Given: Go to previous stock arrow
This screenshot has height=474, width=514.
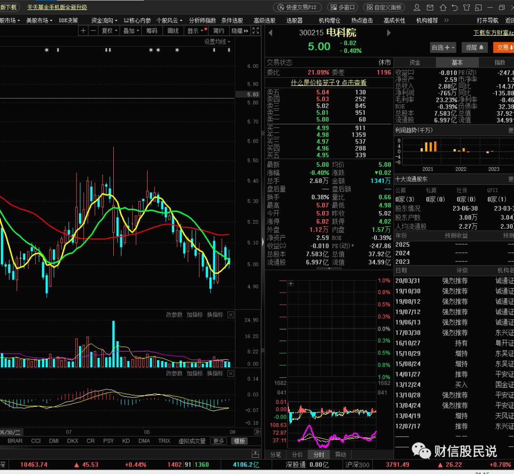Looking at the screenshot, I should pos(270,33).
